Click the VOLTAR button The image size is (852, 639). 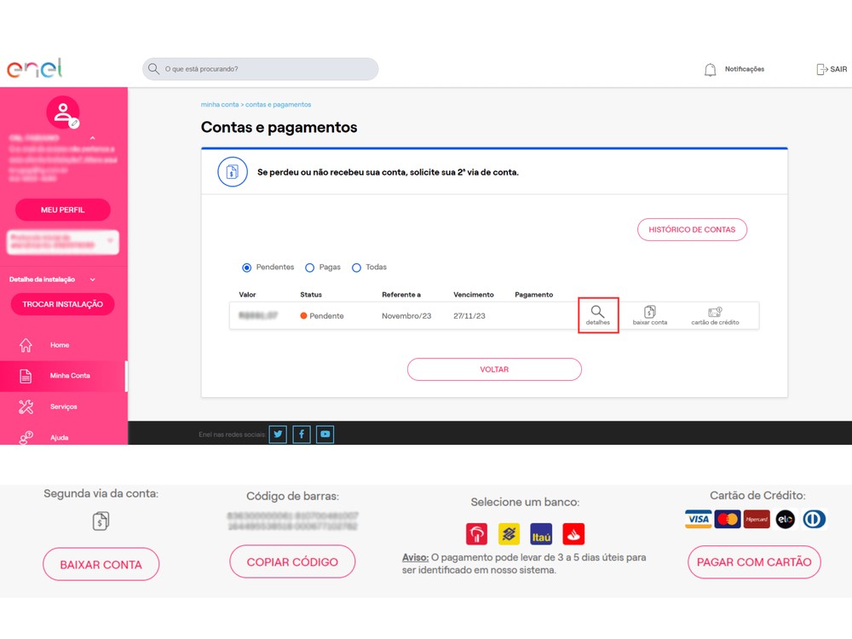[494, 370]
